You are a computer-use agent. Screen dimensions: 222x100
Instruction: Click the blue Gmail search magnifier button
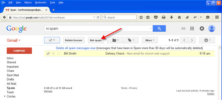point(159,29)
